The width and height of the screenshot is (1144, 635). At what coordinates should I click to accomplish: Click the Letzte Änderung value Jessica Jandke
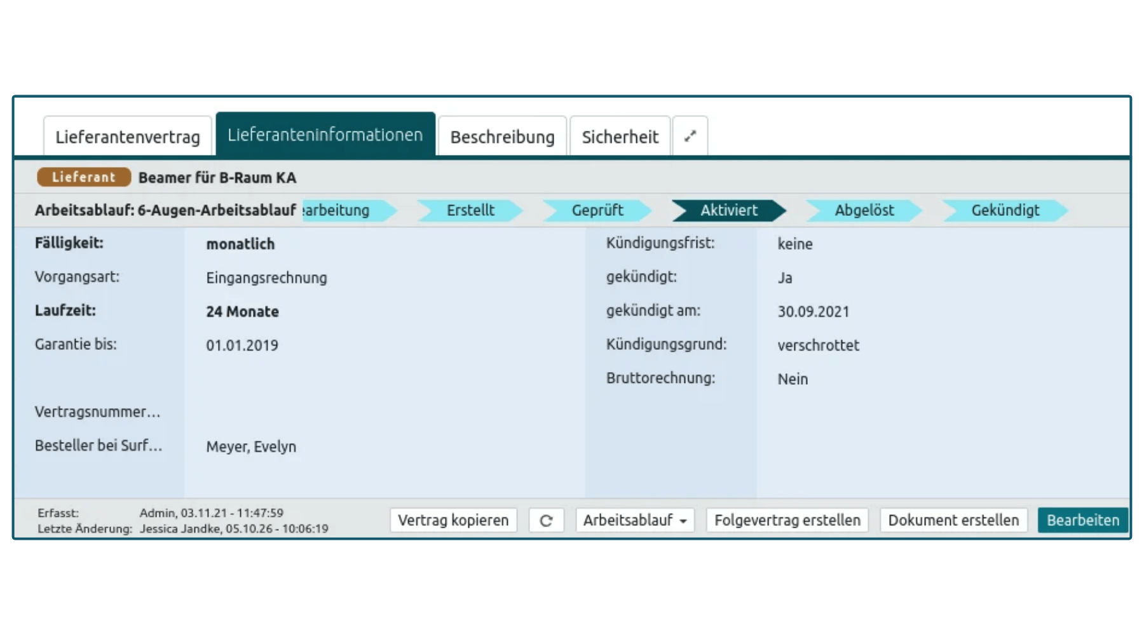pos(234,528)
